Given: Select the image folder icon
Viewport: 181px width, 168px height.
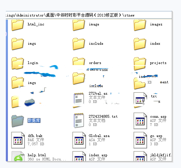Looking at the screenshot, I should coord(79,25).
